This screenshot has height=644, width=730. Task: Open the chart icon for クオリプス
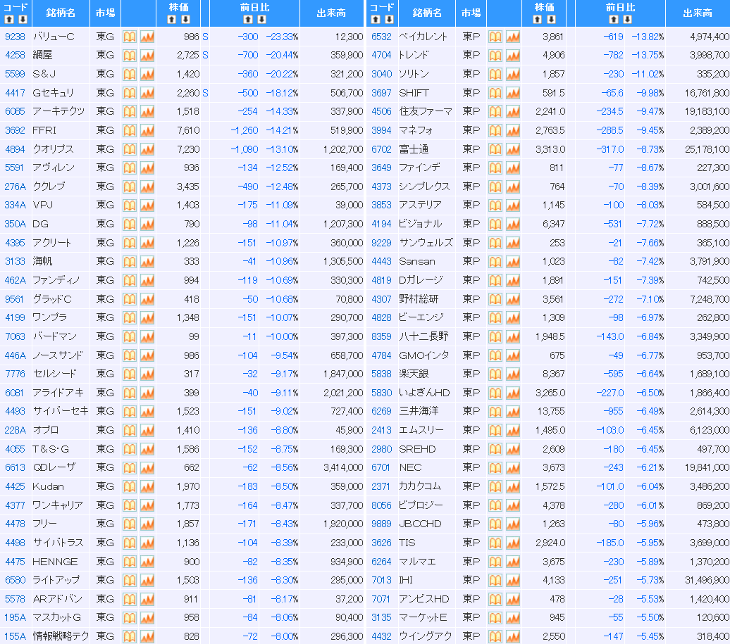147,149
